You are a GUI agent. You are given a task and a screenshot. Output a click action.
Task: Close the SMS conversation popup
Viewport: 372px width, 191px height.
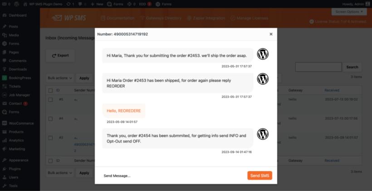(271, 34)
